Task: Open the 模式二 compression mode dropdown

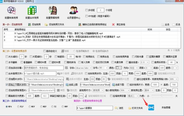Action: tap(133, 96)
